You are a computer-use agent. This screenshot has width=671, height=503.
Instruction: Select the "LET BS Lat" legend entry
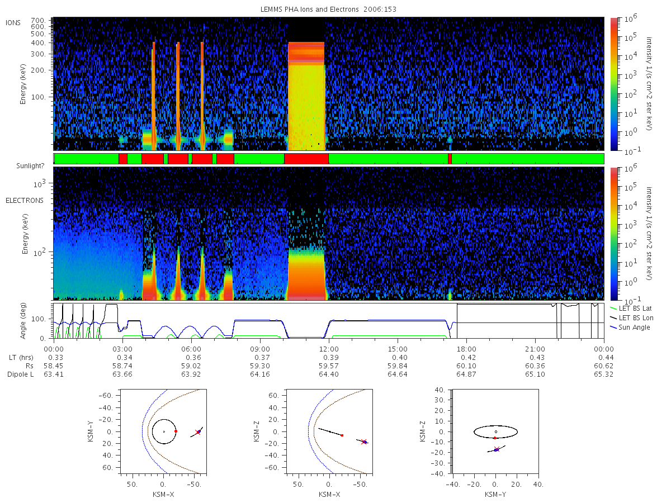[631, 308]
